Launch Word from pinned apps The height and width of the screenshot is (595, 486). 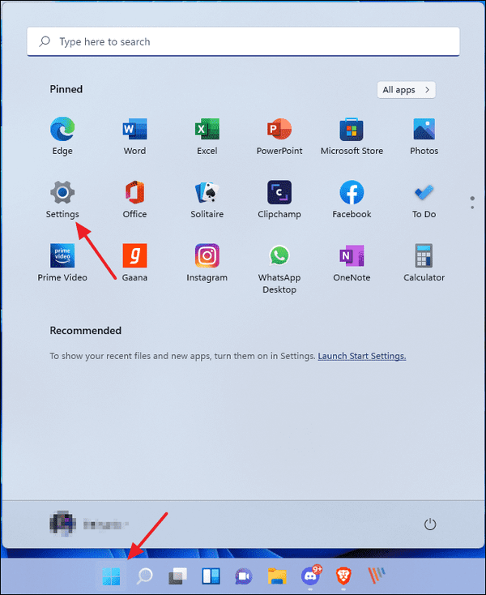coord(134,136)
